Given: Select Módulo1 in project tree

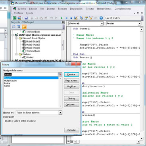Looking at the screenshot, I should [x=30, y=58].
